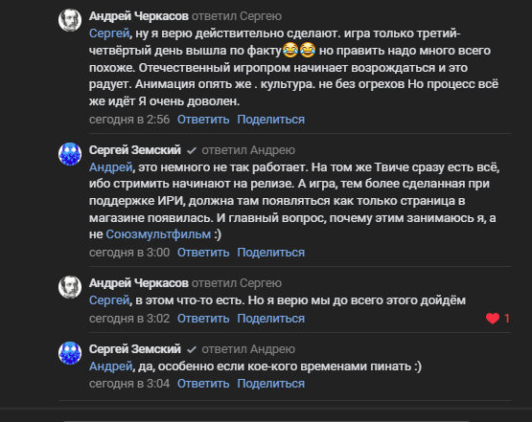Click Ответить under the 3:02 comment
This screenshot has height=422, width=532.
coord(203,319)
